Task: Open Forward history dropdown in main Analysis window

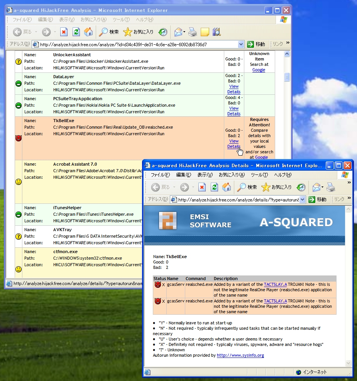Action: [x=55, y=32]
